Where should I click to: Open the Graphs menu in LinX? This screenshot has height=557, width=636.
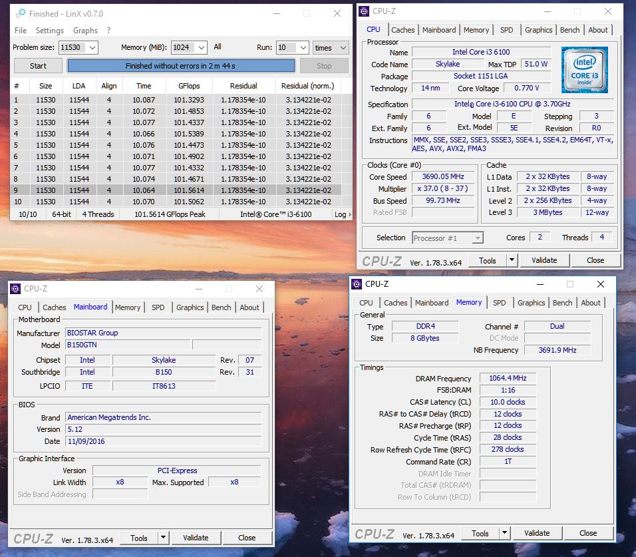coord(85,31)
